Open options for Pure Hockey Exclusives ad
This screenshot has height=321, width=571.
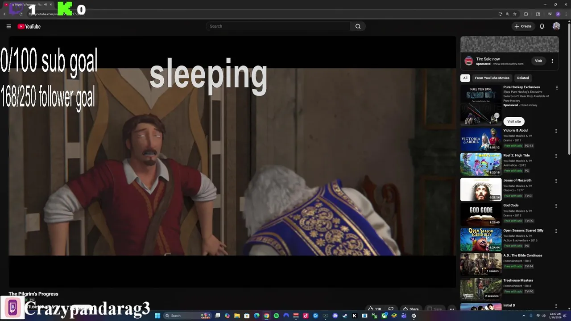[x=556, y=88]
